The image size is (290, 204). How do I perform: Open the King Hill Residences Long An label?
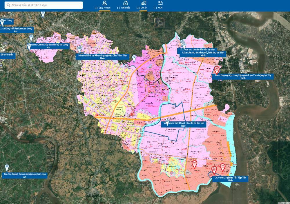pos(17,30)
